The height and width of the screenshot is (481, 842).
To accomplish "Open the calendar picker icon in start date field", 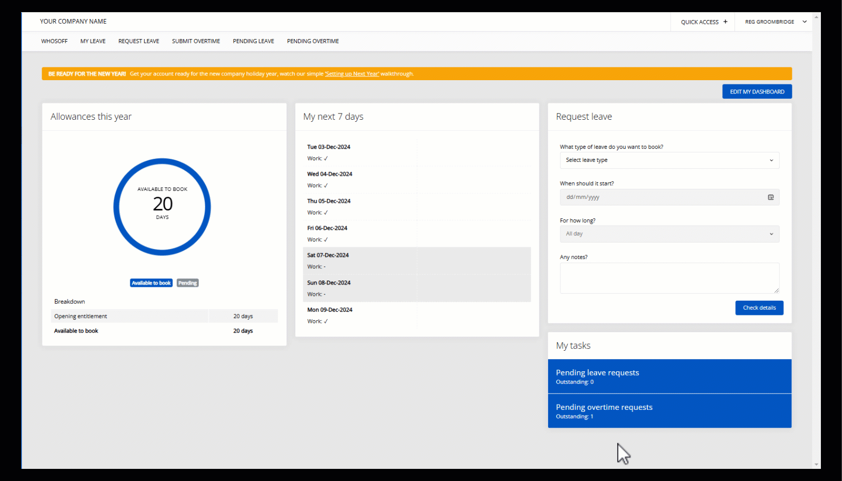I will [x=771, y=197].
